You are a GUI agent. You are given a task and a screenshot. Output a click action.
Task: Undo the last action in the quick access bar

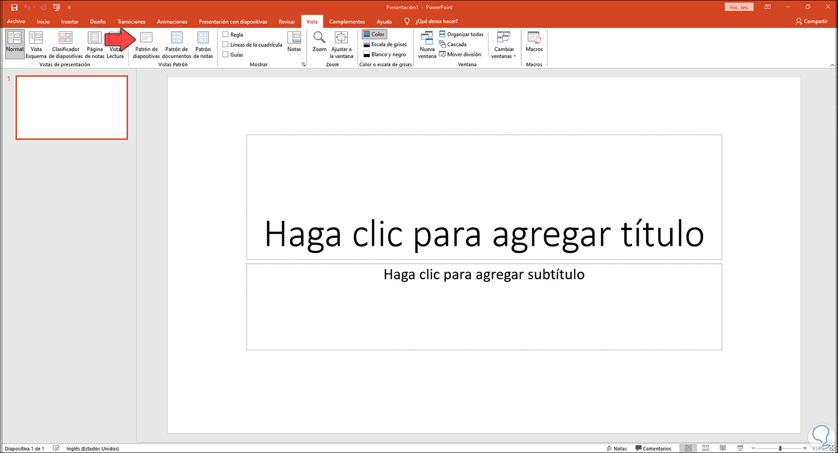pos(26,7)
